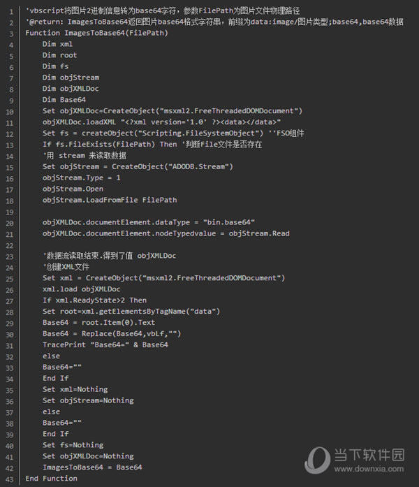The height and width of the screenshot is (487, 419).
Task: Click objStream.Type = 1 statement
Action: pyautogui.click(x=81, y=178)
